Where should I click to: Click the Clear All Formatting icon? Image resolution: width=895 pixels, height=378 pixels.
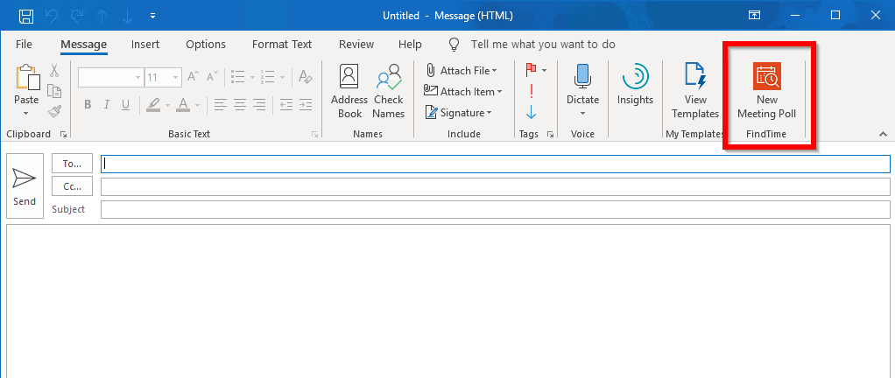306,77
